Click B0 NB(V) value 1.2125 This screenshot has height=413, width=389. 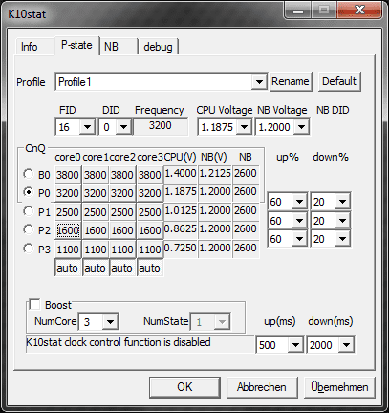click(x=215, y=174)
